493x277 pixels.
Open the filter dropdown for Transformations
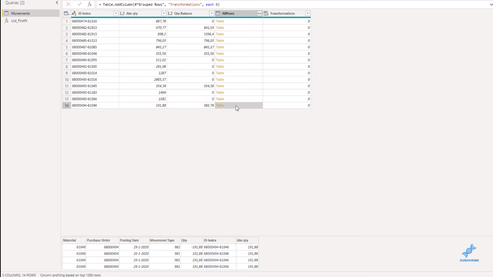click(307, 13)
